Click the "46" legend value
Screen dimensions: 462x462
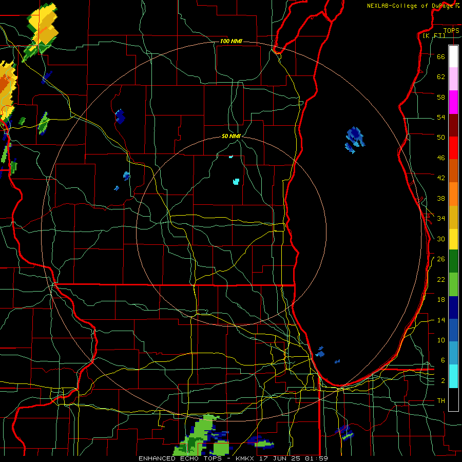441,158
